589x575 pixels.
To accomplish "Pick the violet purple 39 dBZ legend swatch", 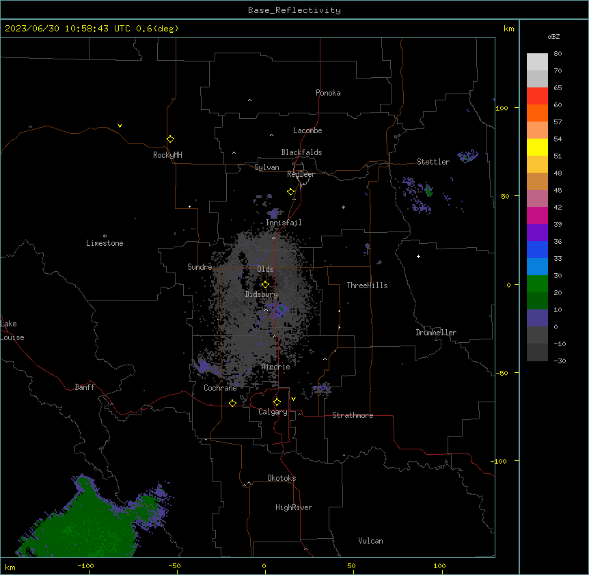I will (x=537, y=233).
